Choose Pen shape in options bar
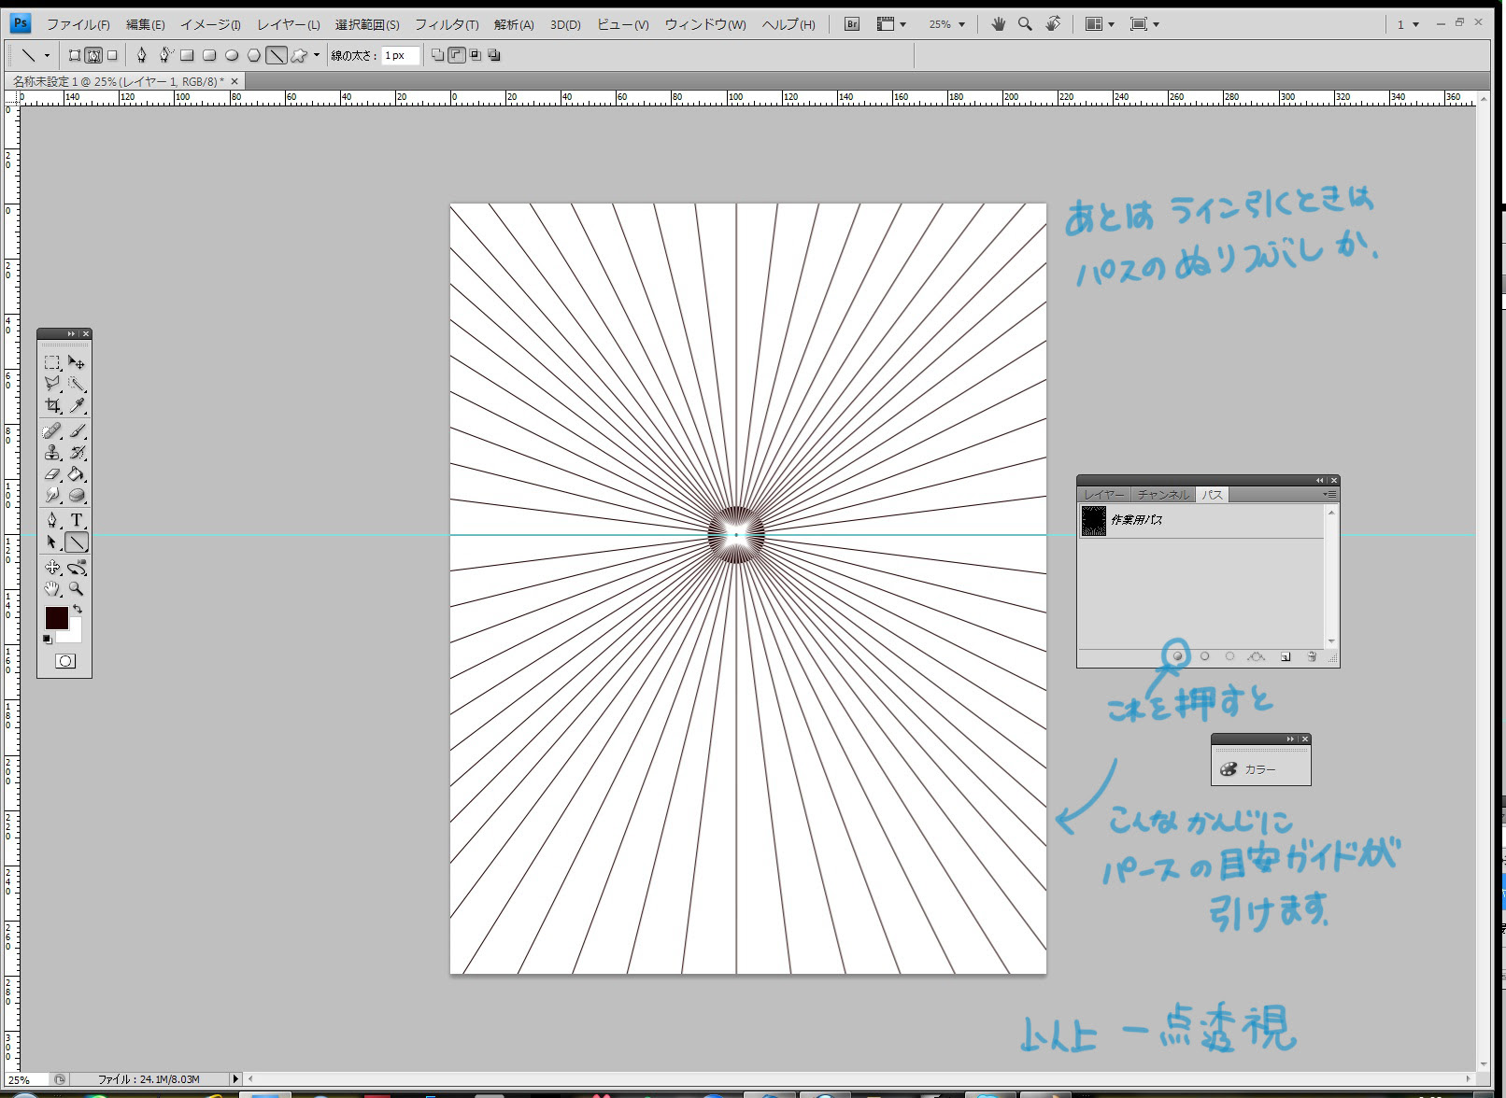The image size is (1506, 1098). click(x=142, y=55)
